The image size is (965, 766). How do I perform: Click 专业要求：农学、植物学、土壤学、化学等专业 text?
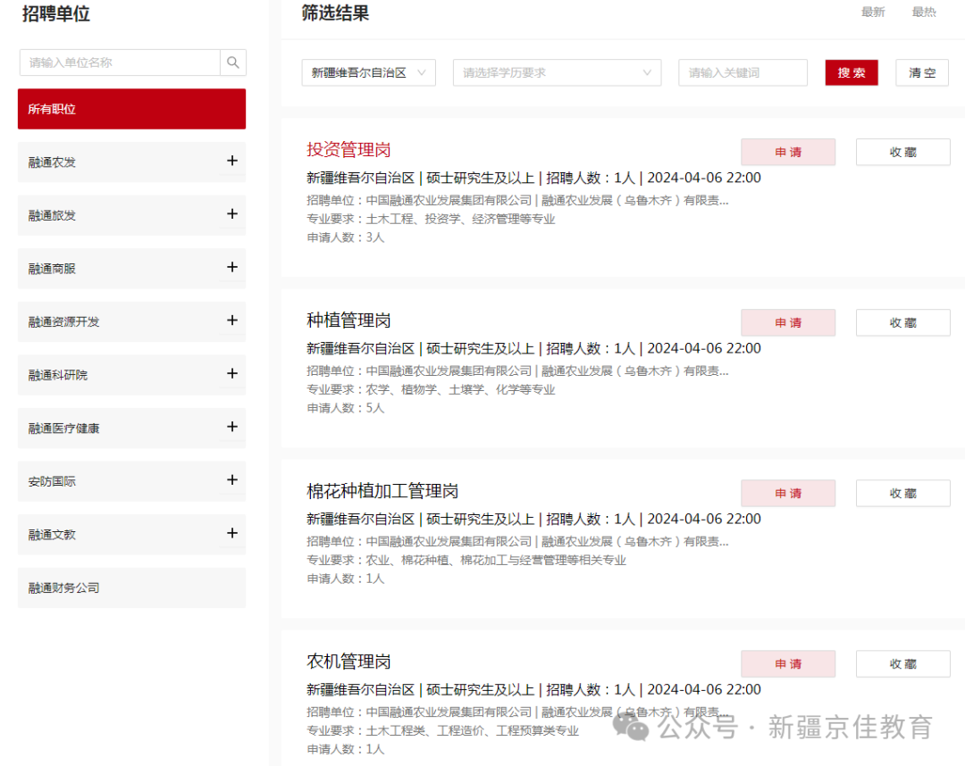pos(431,389)
